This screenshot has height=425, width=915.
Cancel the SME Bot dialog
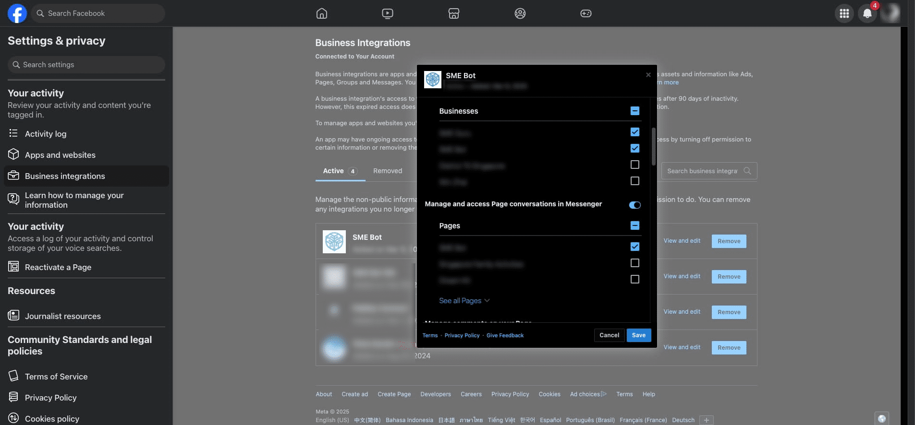tap(609, 335)
